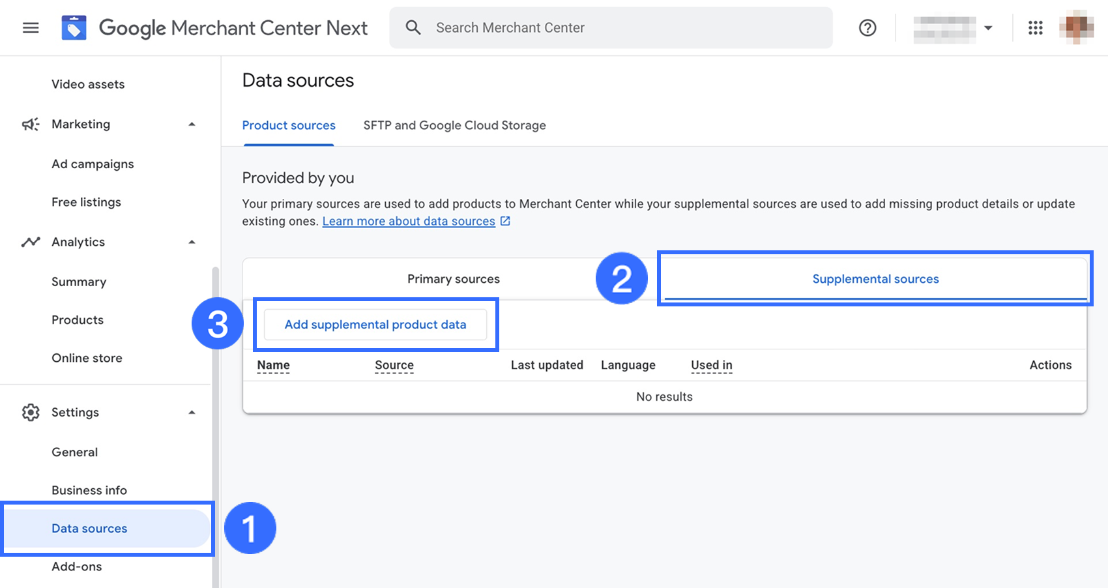1108x588 pixels.
Task: Collapse the Settings section chevron
Action: (192, 413)
